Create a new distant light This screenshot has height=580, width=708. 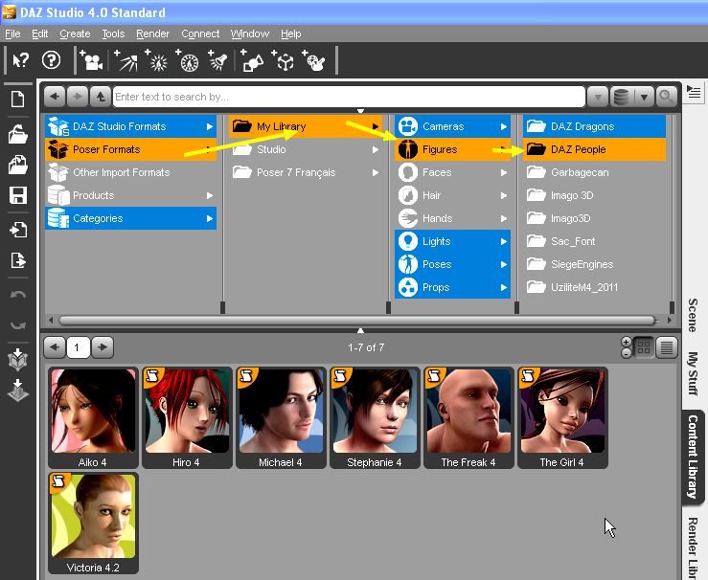(126, 60)
